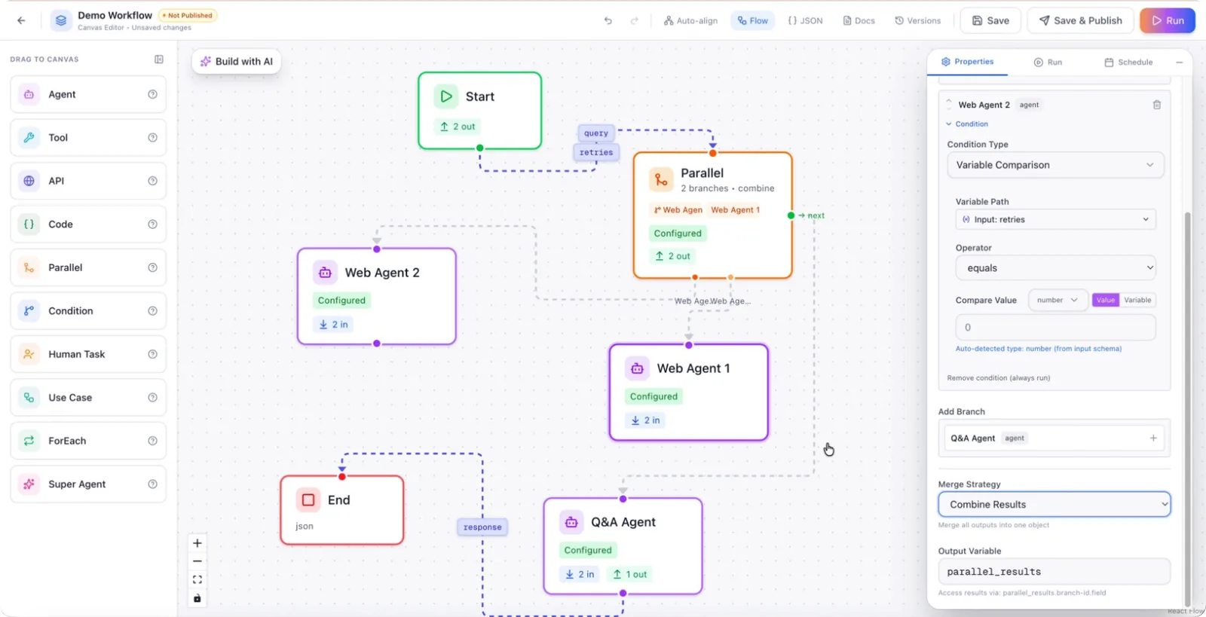Click Remove condition (always run)
The width and height of the screenshot is (1206, 617).
coord(998,377)
